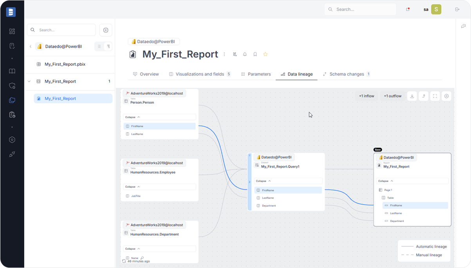Open the lineage diagram settings gear
471x268 pixels.
point(446,96)
